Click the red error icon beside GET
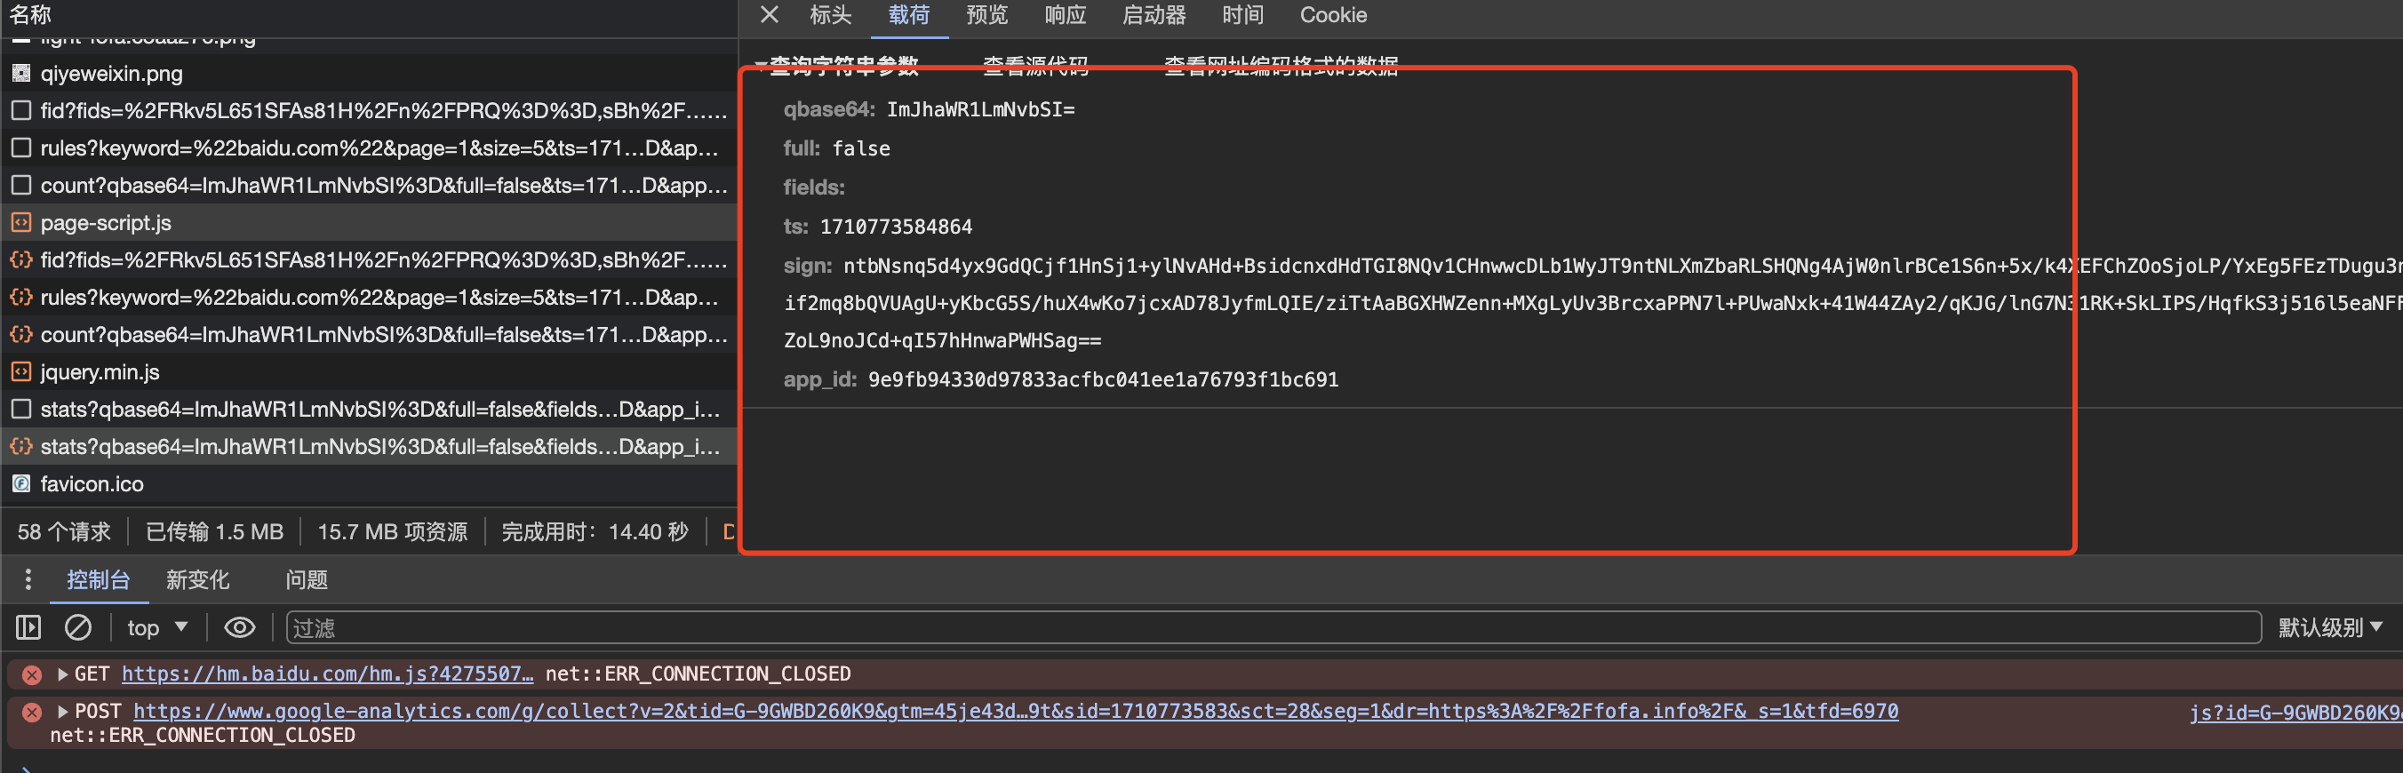The image size is (2403, 773). coord(32,674)
